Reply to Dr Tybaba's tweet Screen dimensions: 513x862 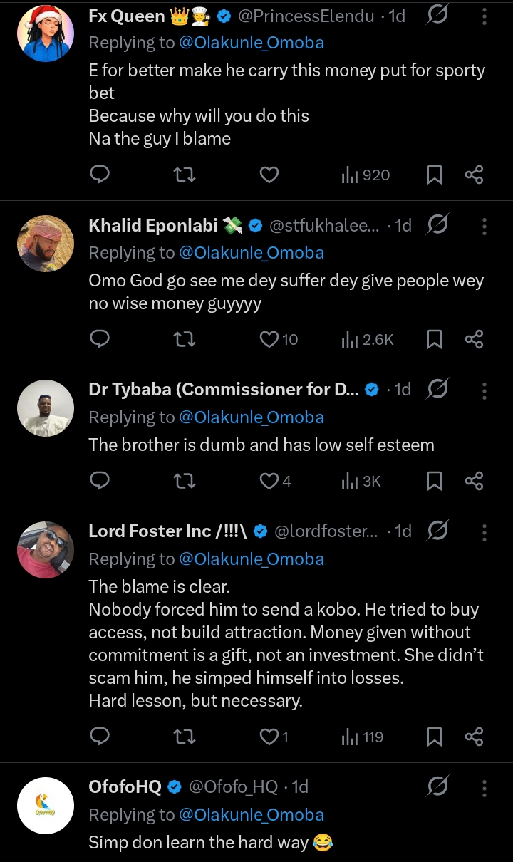(100, 482)
